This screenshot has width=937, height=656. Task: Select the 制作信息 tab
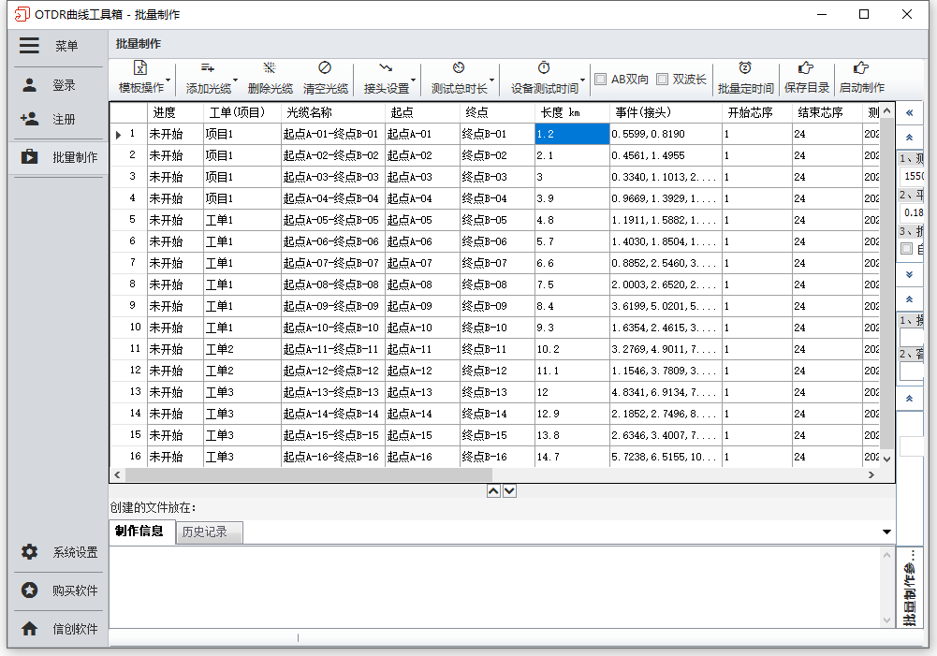click(139, 532)
